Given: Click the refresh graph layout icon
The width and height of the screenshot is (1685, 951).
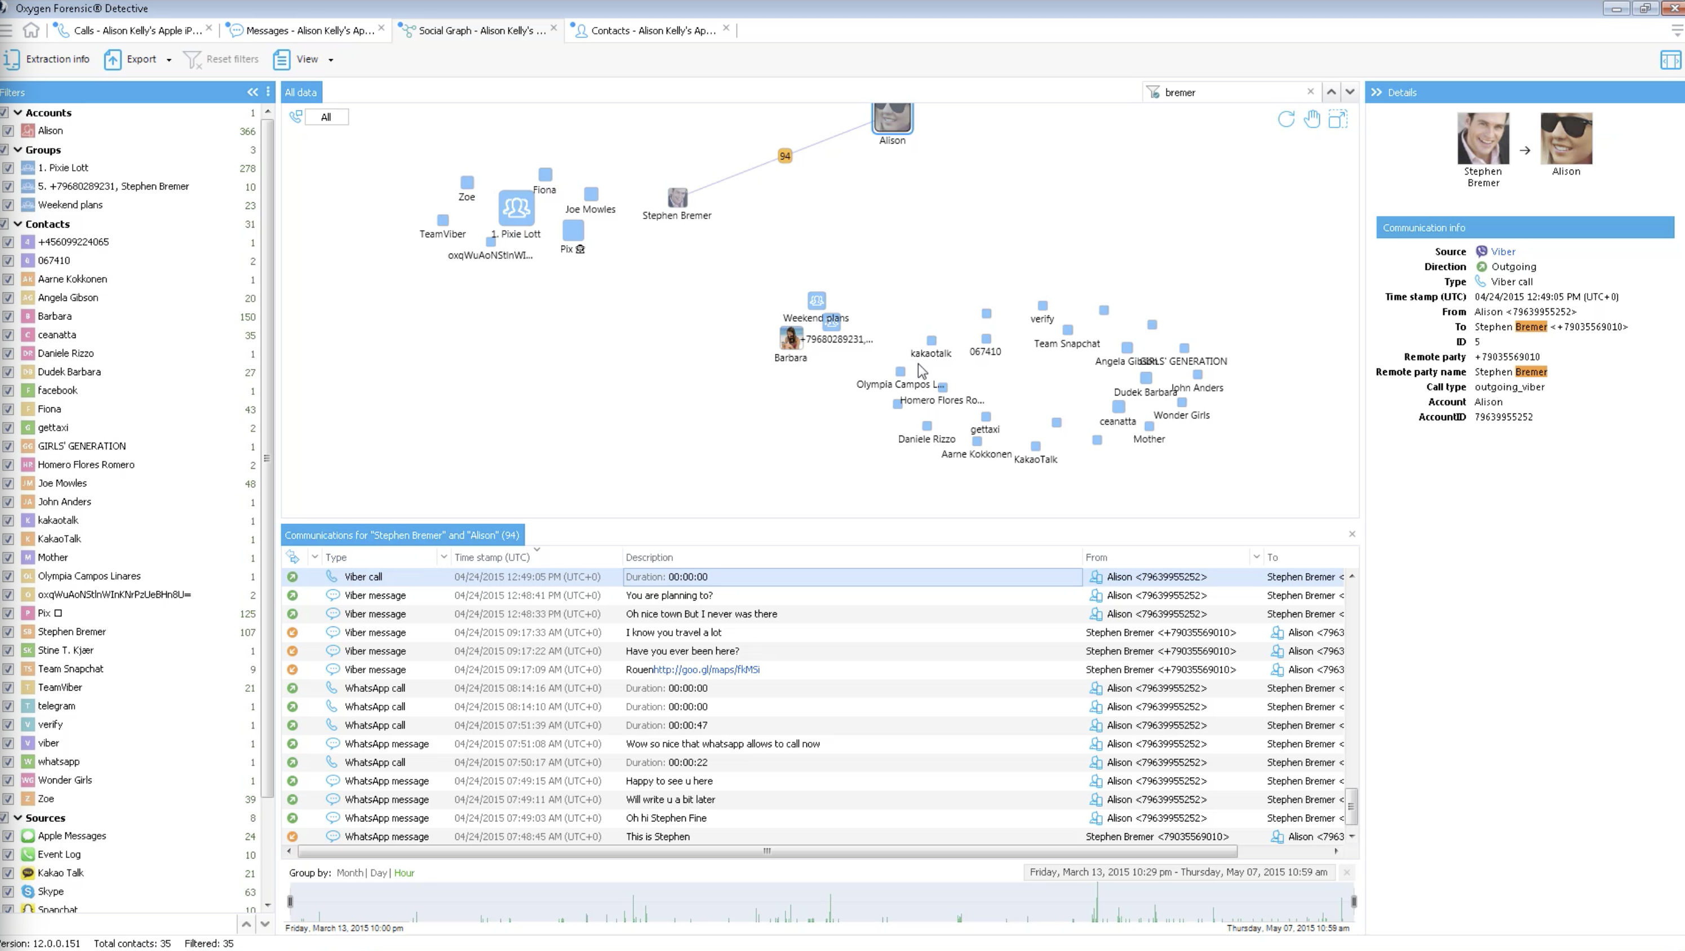Looking at the screenshot, I should point(1286,118).
